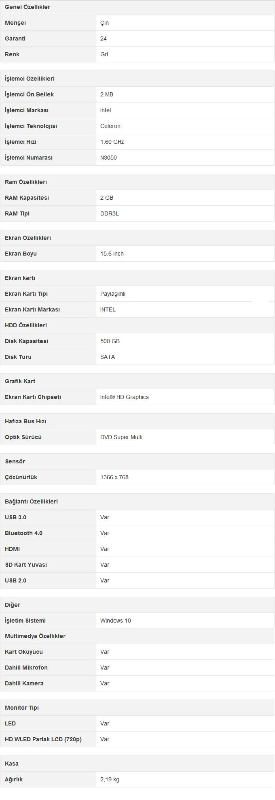Select the Disk Türü row label
275x800 pixels.
(x=18, y=357)
